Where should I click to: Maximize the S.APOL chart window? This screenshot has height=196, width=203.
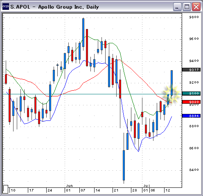pyautogui.click(x=187, y=7)
